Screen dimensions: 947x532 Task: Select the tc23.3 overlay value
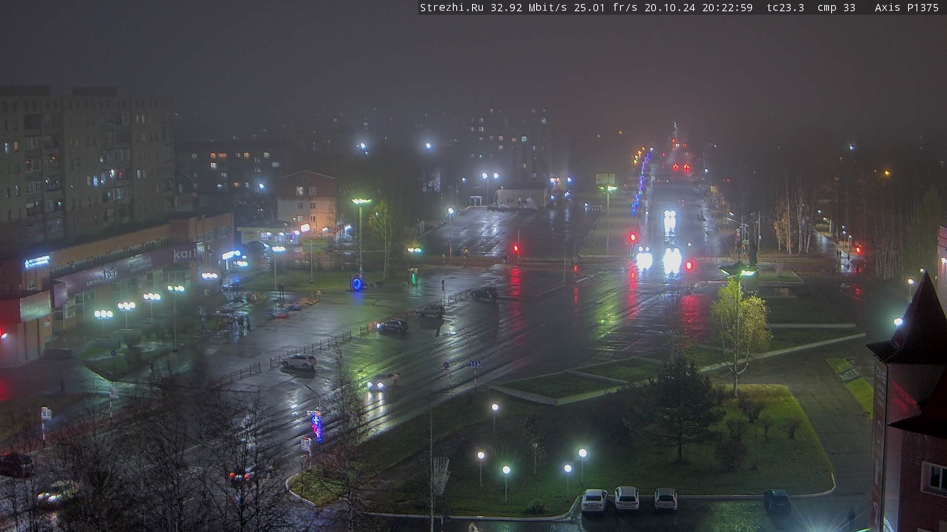coord(785,7)
